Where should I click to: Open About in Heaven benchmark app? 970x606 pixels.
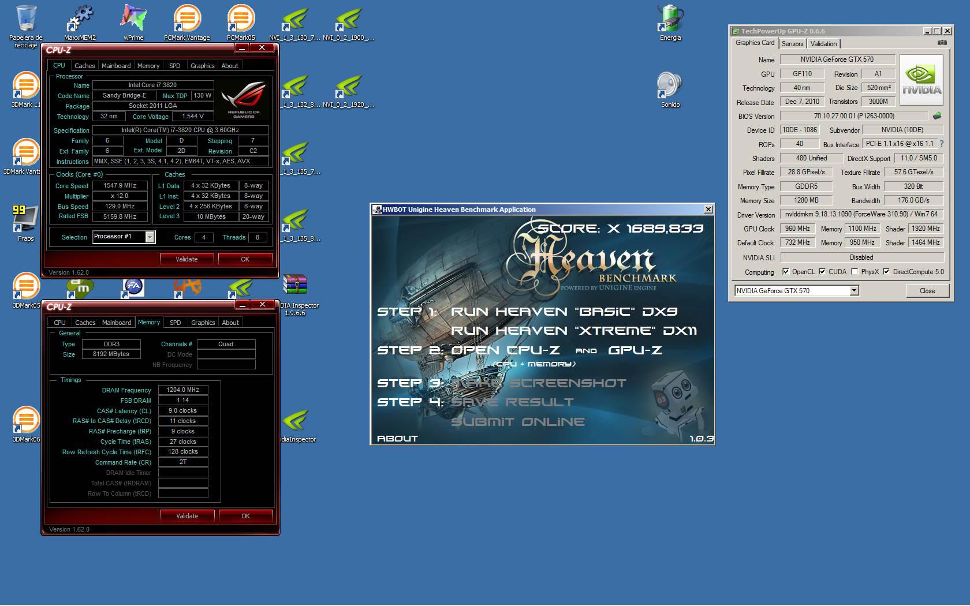pyautogui.click(x=397, y=439)
